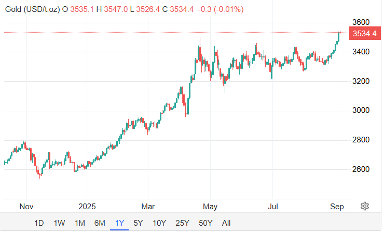
Task: Click the May label on time axis
Action: point(210,206)
